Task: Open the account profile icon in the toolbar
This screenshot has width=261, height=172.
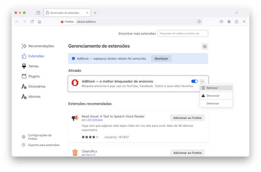Action: coord(229,21)
